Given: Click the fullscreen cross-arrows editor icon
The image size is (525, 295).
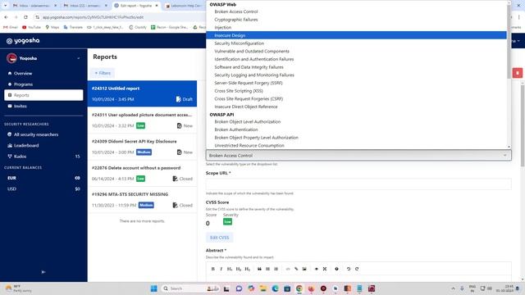Looking at the screenshot, I should (x=325, y=269).
